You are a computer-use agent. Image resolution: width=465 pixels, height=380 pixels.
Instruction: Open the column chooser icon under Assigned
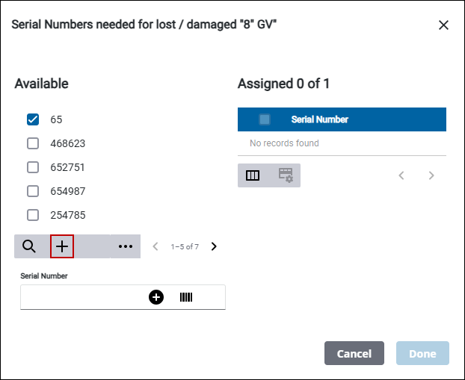point(253,175)
